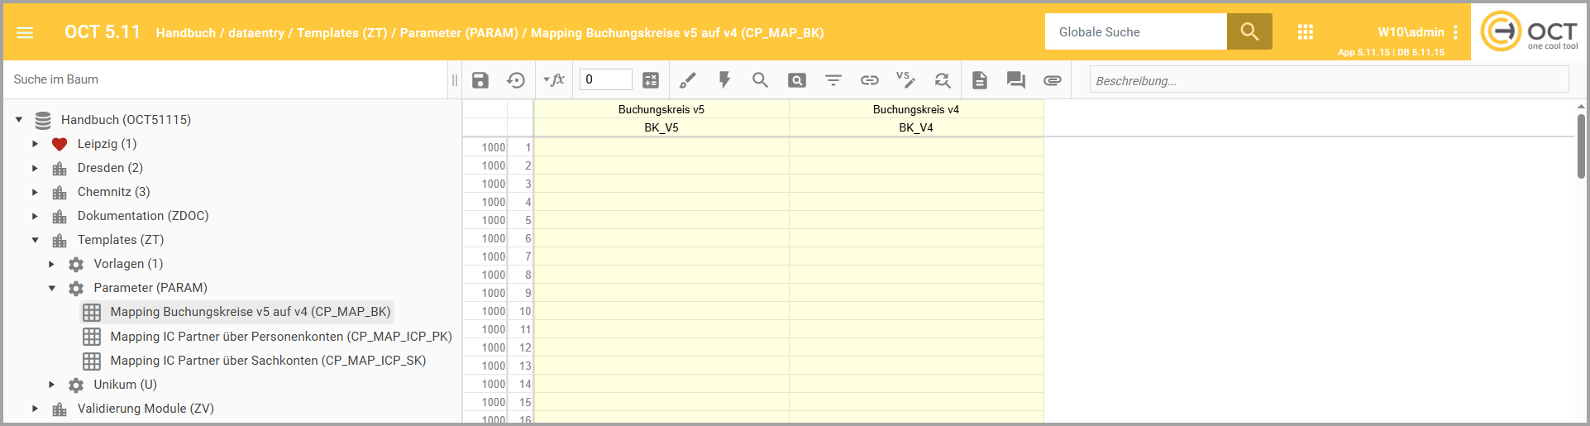Click the save icon in the toolbar
This screenshot has width=1590, height=426.
[x=480, y=80]
